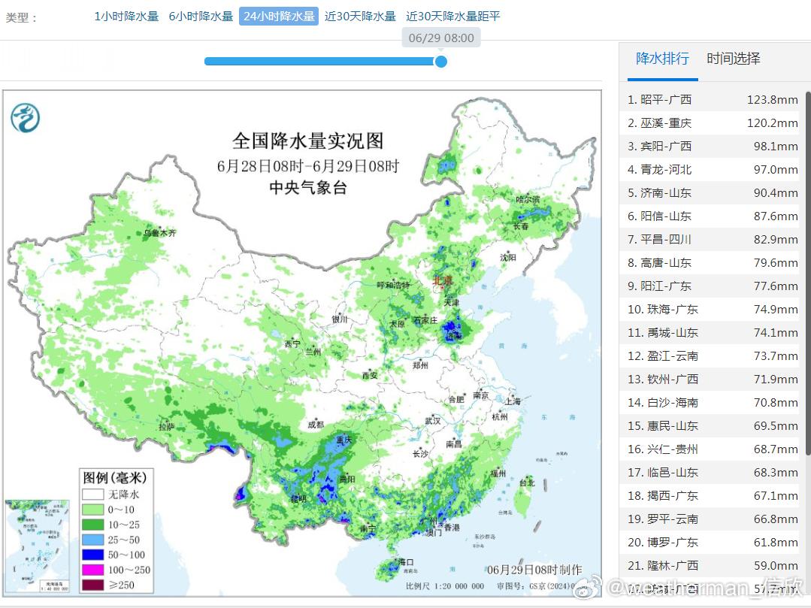Click the 乌鲁木齐 city label on map
Image resolution: width=811 pixels, height=608 pixels.
tap(160, 233)
